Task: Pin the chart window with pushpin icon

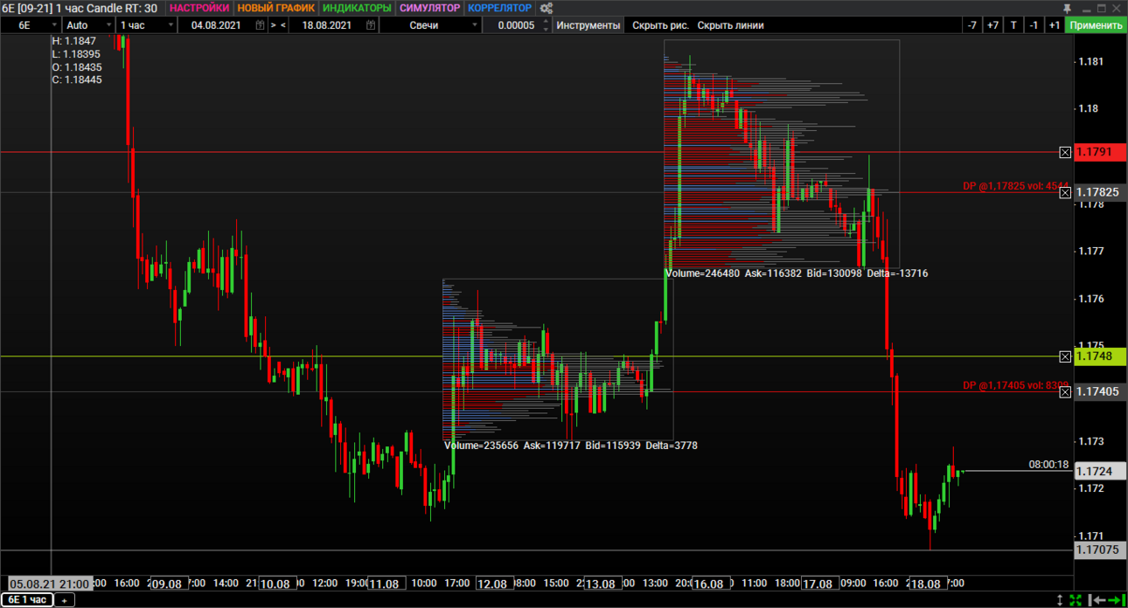Action: coord(1067,8)
